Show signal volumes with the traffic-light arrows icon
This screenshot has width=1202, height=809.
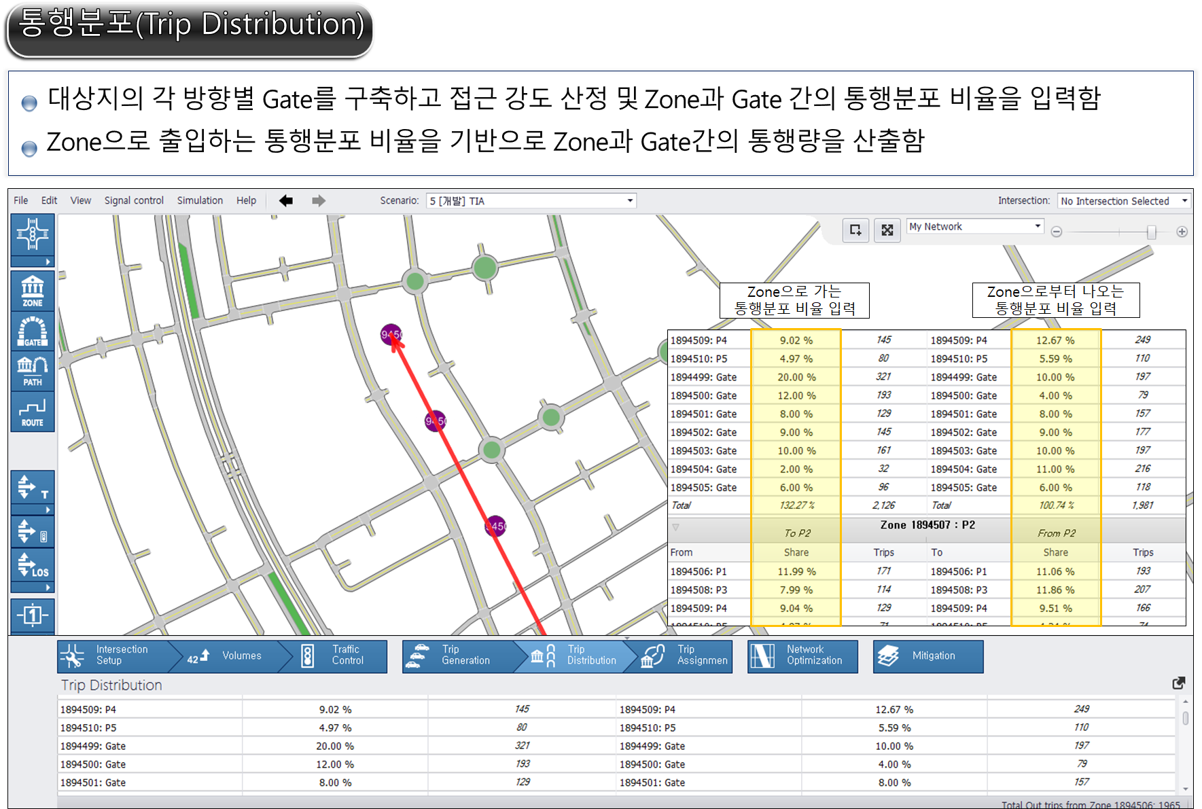point(32,533)
